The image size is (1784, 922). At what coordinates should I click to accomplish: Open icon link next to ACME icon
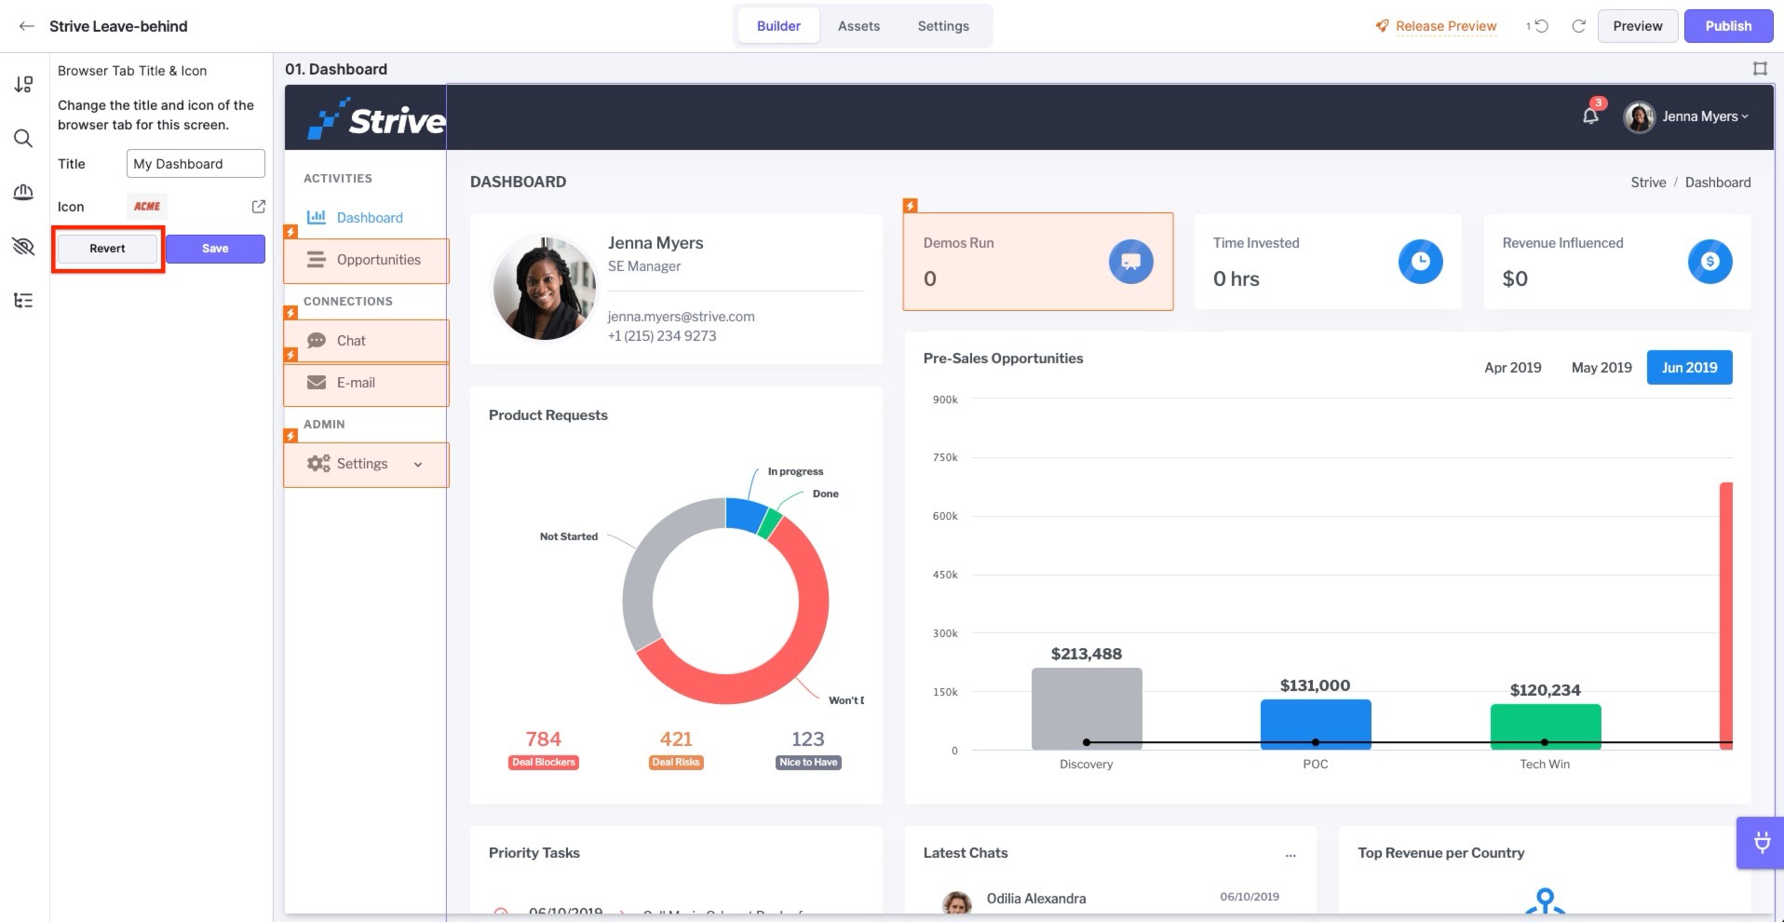tap(259, 207)
